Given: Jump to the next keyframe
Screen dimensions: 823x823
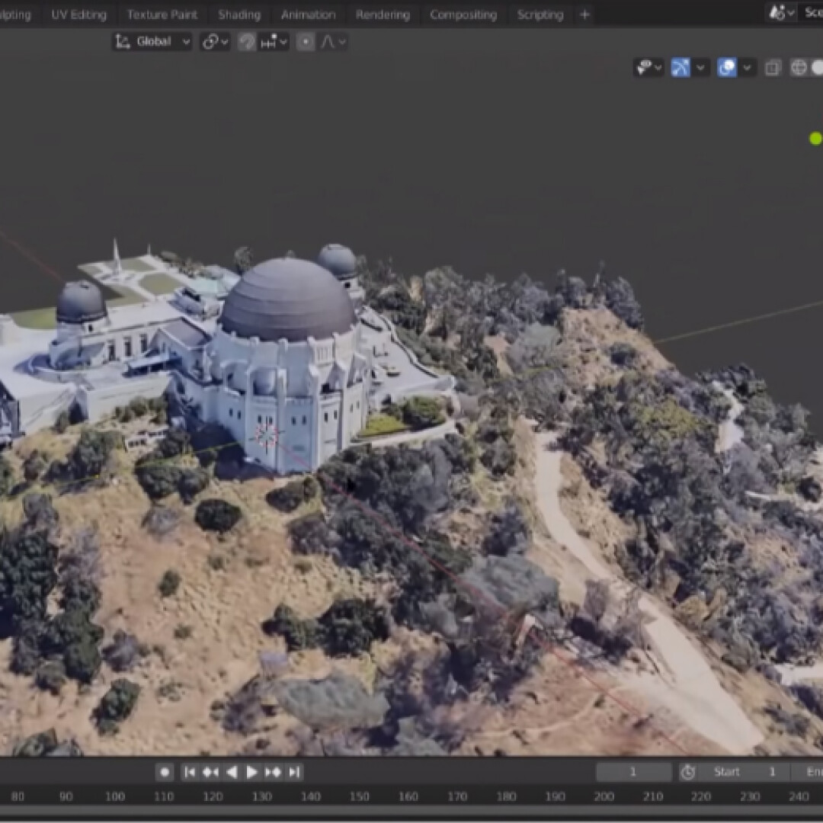Looking at the screenshot, I should coord(273,772).
